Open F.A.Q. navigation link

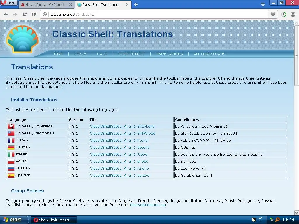click(102, 54)
